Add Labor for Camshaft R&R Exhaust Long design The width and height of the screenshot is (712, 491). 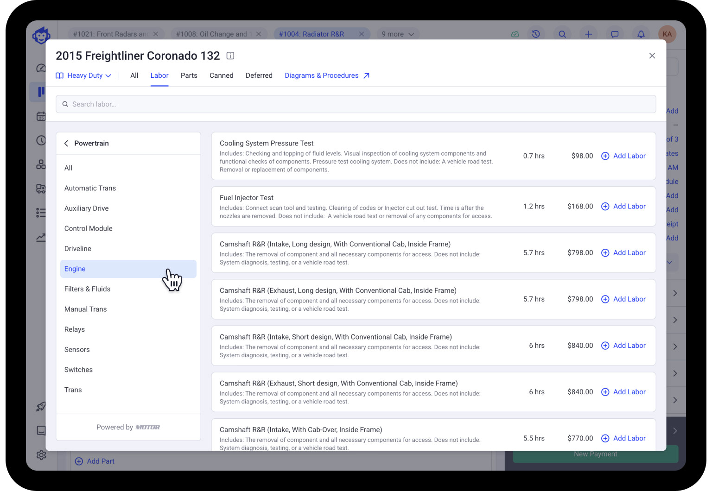623,299
